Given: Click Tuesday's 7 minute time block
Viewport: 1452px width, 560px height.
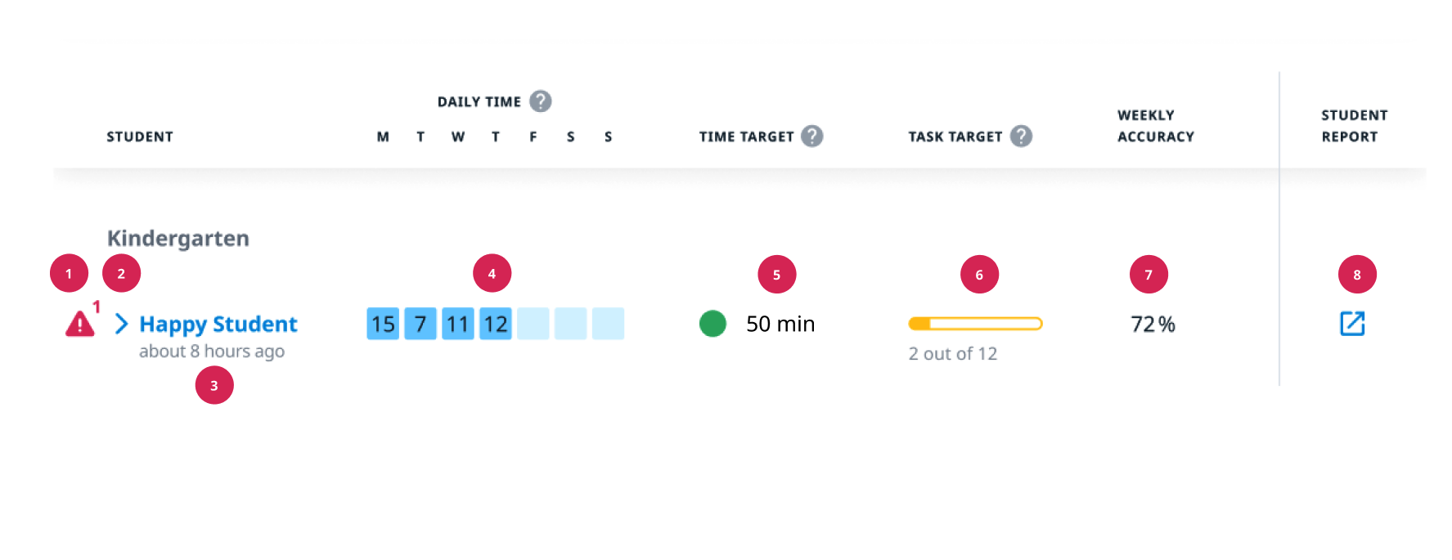Looking at the screenshot, I should tap(420, 324).
